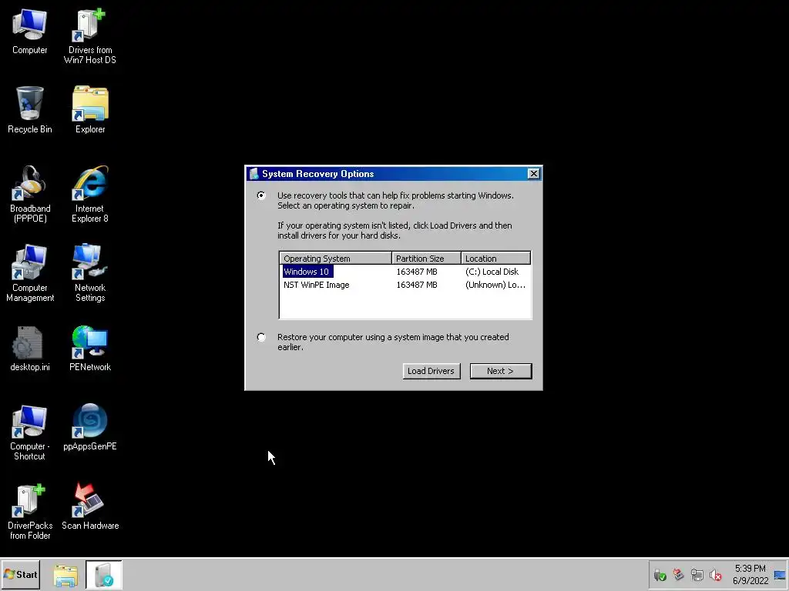
Task: Click Windows 10 partition size 163487 MB
Action: click(x=417, y=272)
